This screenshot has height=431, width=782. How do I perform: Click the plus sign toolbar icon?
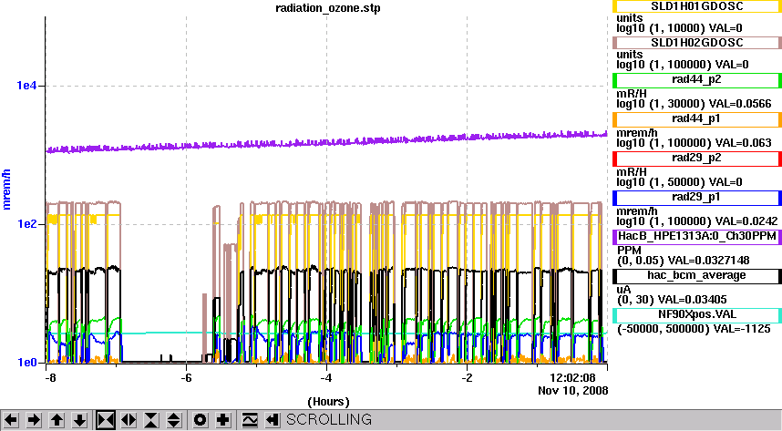click(223, 420)
